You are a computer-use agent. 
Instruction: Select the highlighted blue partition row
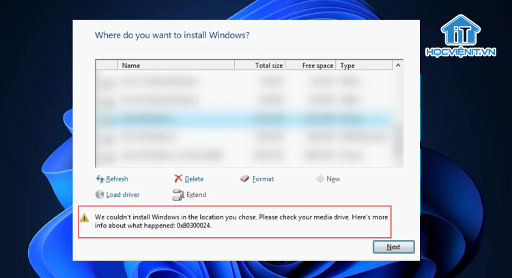click(244, 119)
